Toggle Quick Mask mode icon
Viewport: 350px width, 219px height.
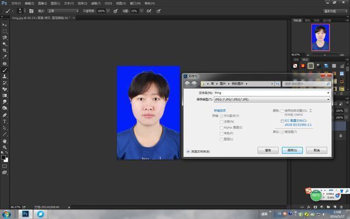pos(5,166)
